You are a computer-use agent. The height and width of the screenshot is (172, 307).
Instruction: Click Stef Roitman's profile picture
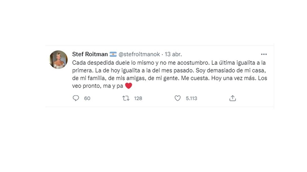58,59
